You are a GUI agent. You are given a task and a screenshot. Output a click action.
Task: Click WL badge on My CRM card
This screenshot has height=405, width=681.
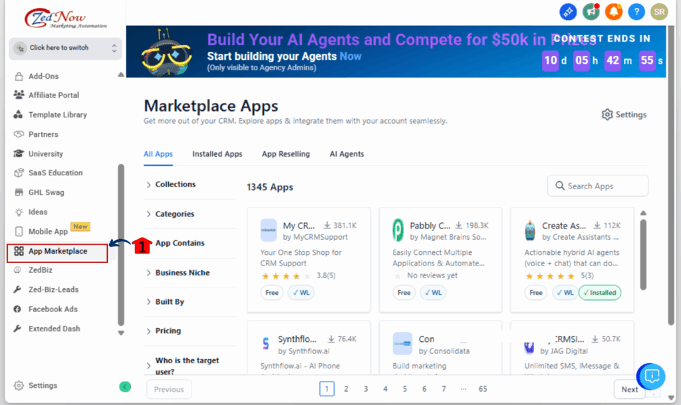tap(301, 293)
